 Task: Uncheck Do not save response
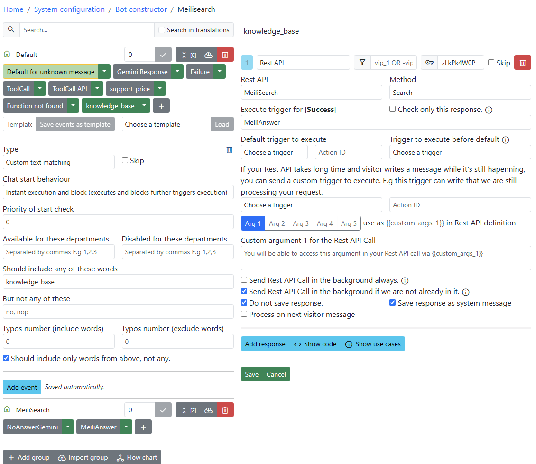click(x=244, y=303)
